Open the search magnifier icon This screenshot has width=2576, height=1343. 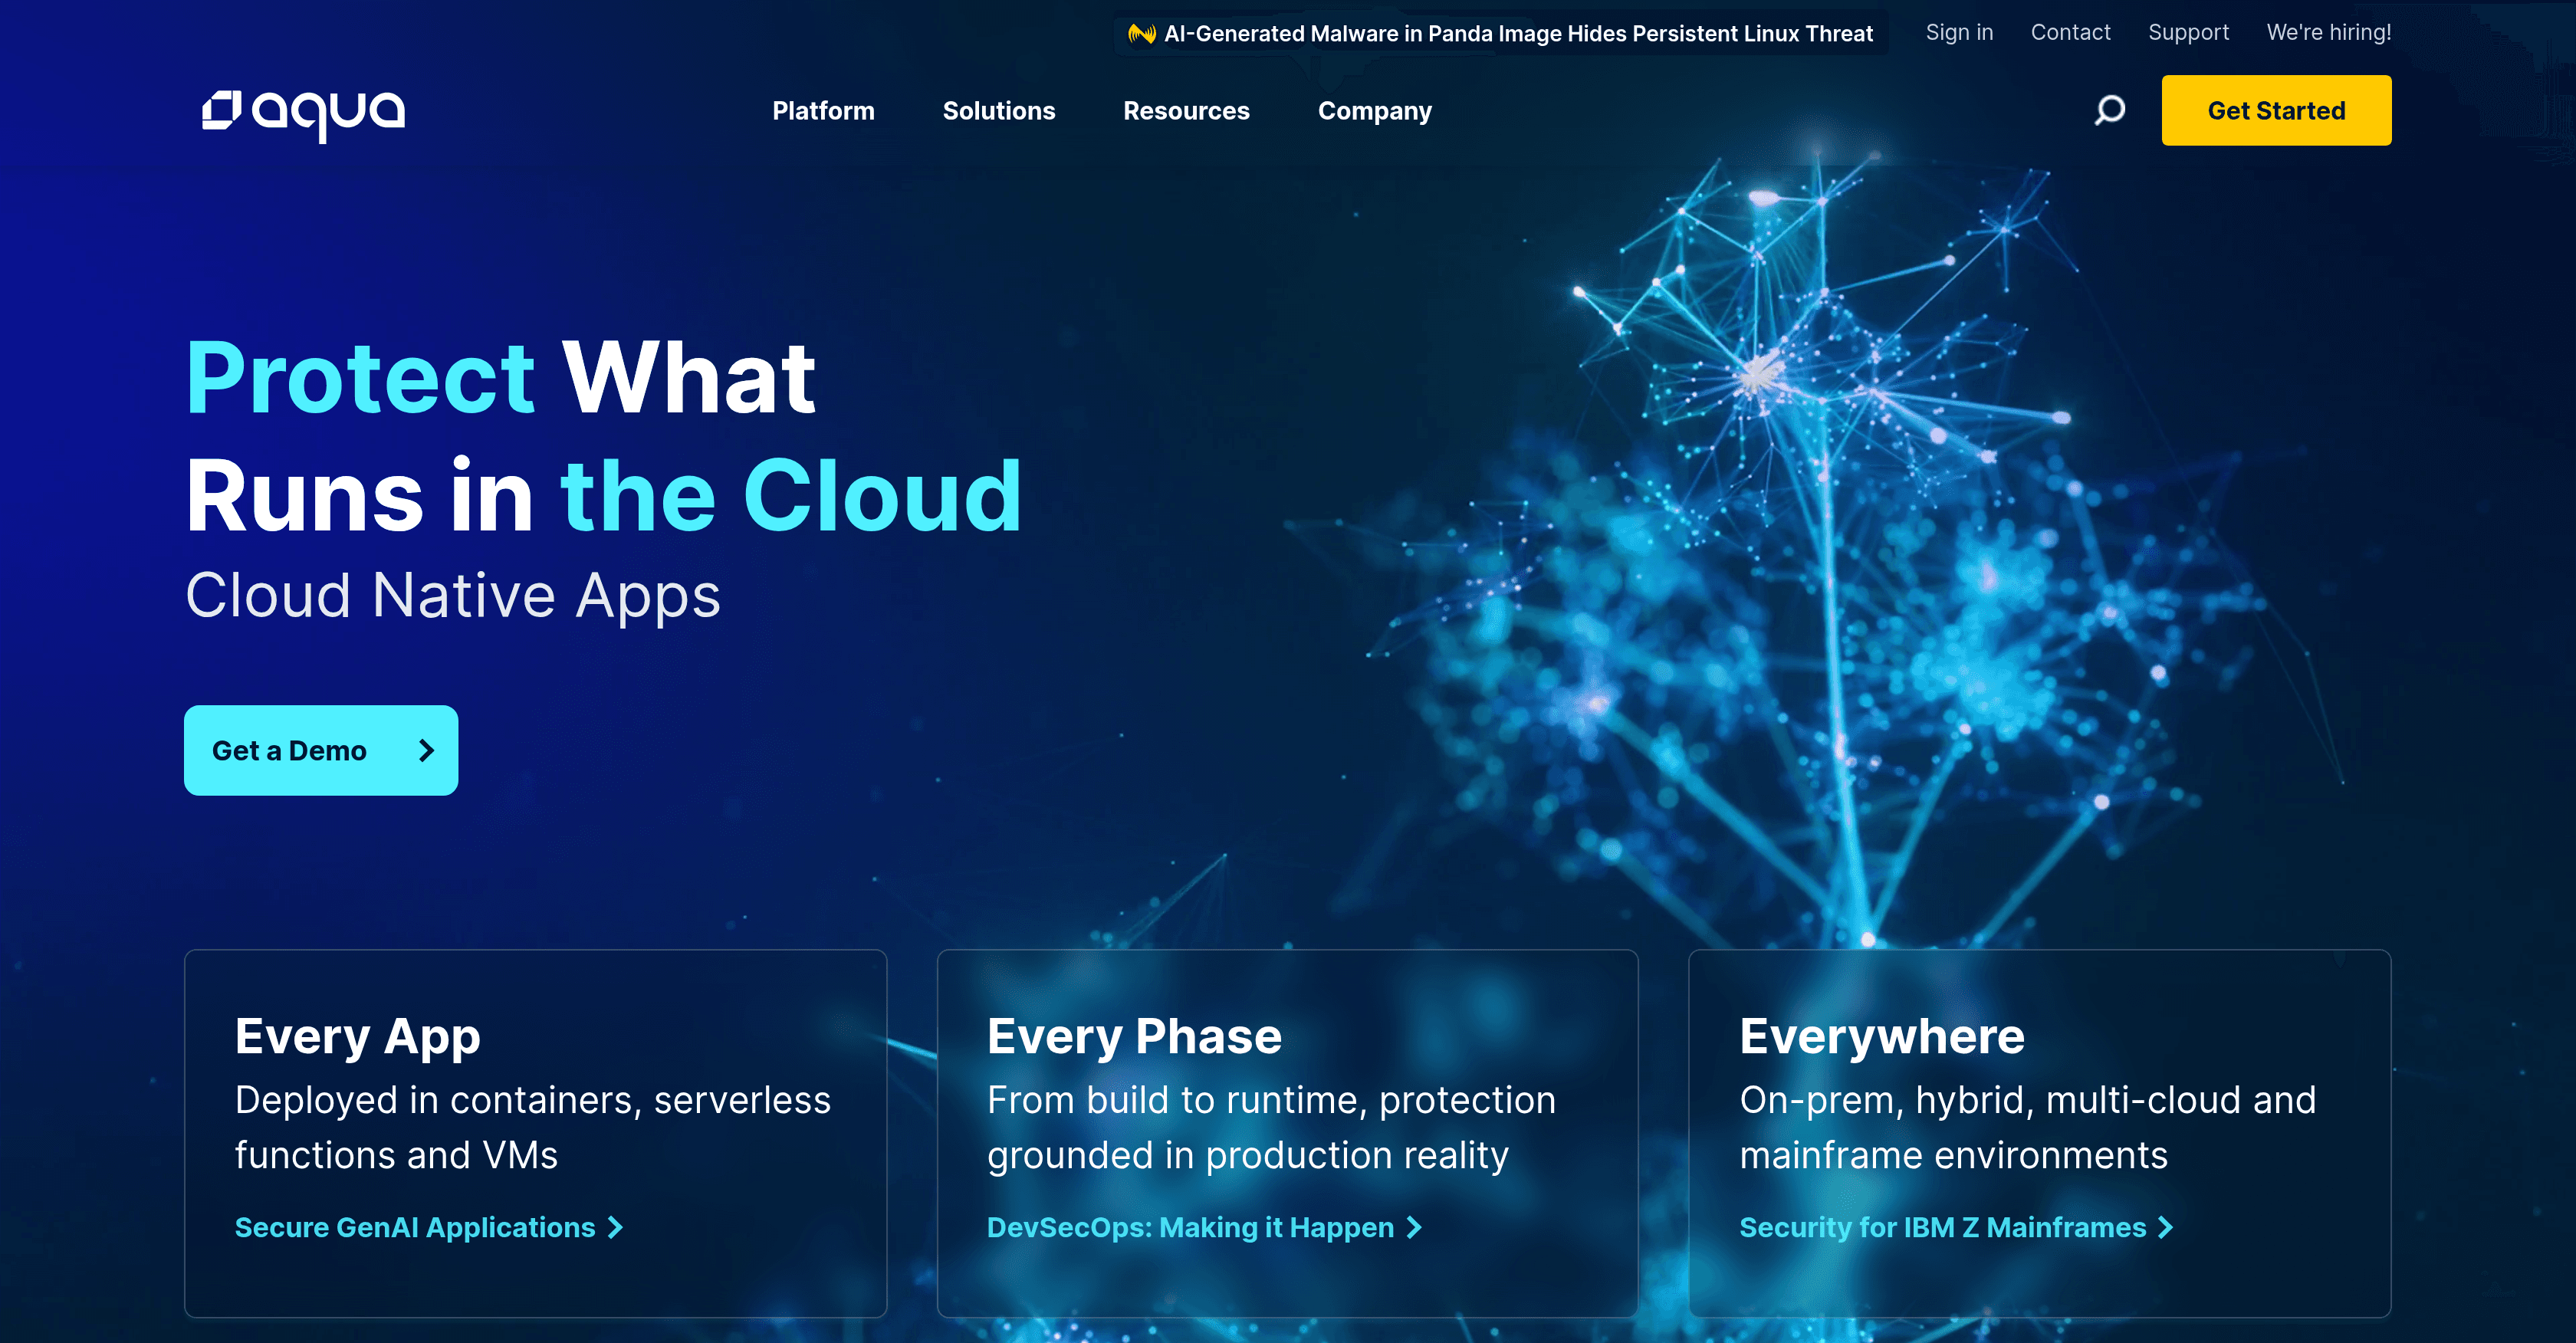[2110, 110]
